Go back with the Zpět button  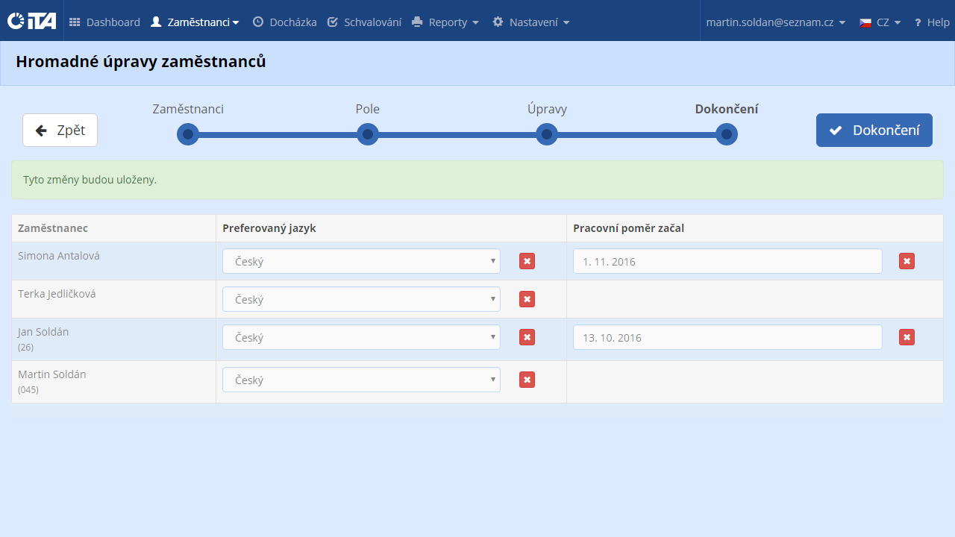pos(60,131)
